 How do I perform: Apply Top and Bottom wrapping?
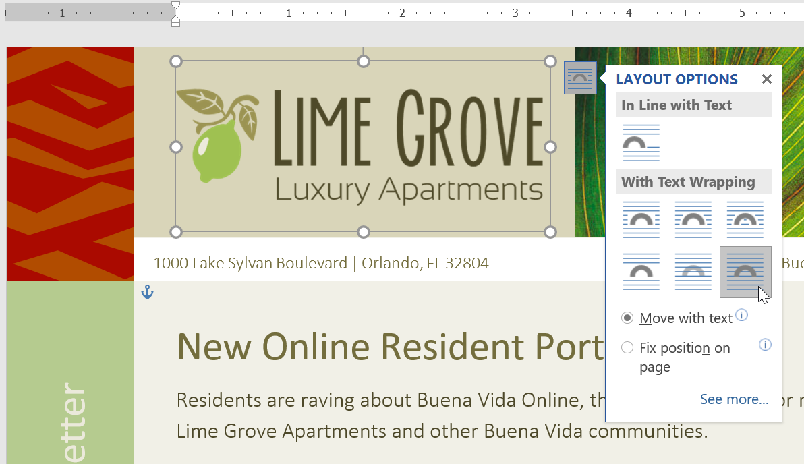641,272
